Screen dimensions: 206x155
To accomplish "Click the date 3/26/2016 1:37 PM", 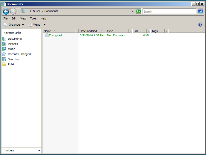I will (x=92, y=35).
